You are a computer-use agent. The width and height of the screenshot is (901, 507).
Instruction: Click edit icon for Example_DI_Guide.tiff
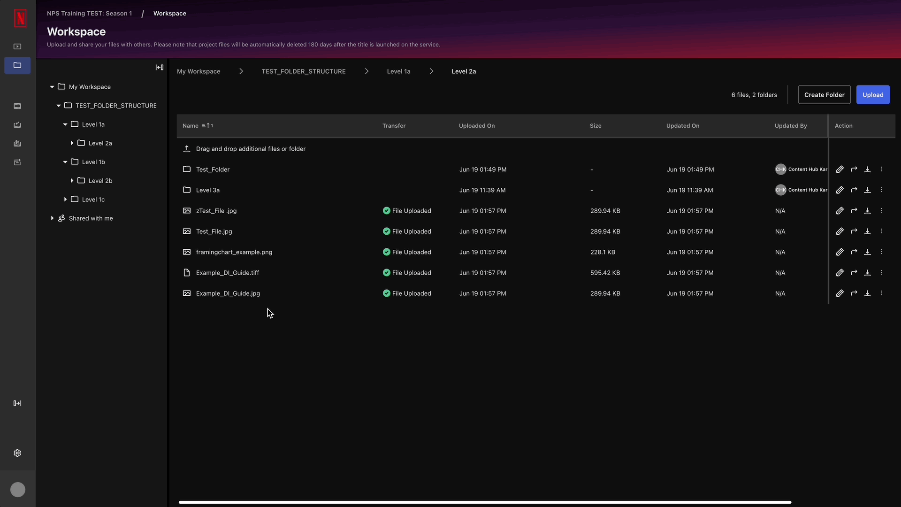click(x=840, y=273)
